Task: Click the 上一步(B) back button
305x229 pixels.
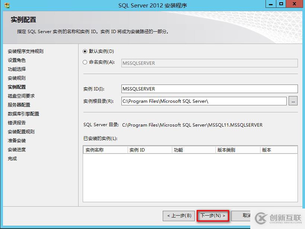Action: (179, 216)
